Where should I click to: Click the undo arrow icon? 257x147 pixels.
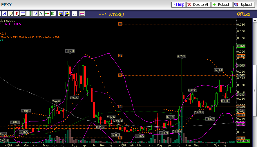tap(75, 14)
